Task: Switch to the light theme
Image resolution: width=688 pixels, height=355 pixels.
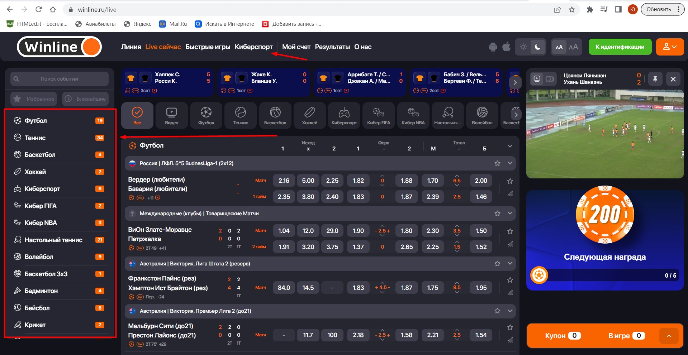Action: 523,47
